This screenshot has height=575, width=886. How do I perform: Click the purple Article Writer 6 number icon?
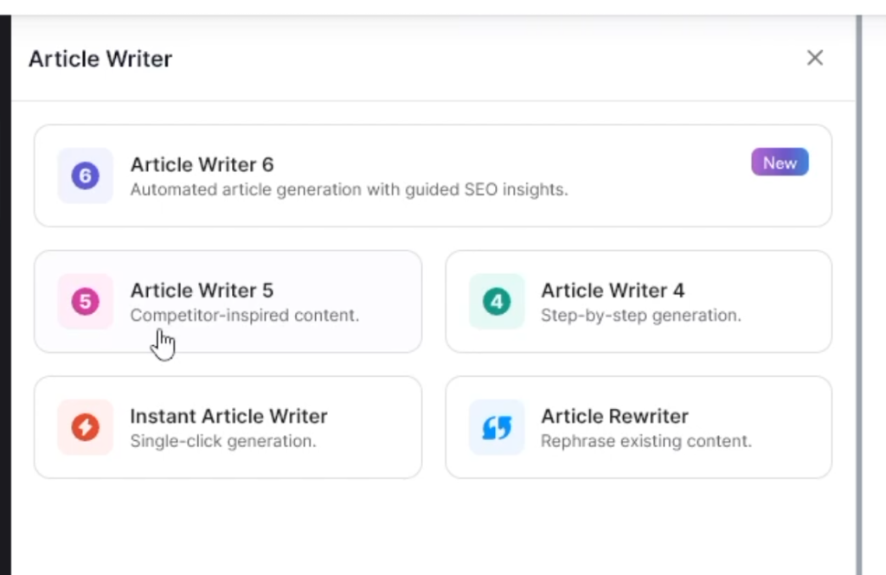click(84, 175)
